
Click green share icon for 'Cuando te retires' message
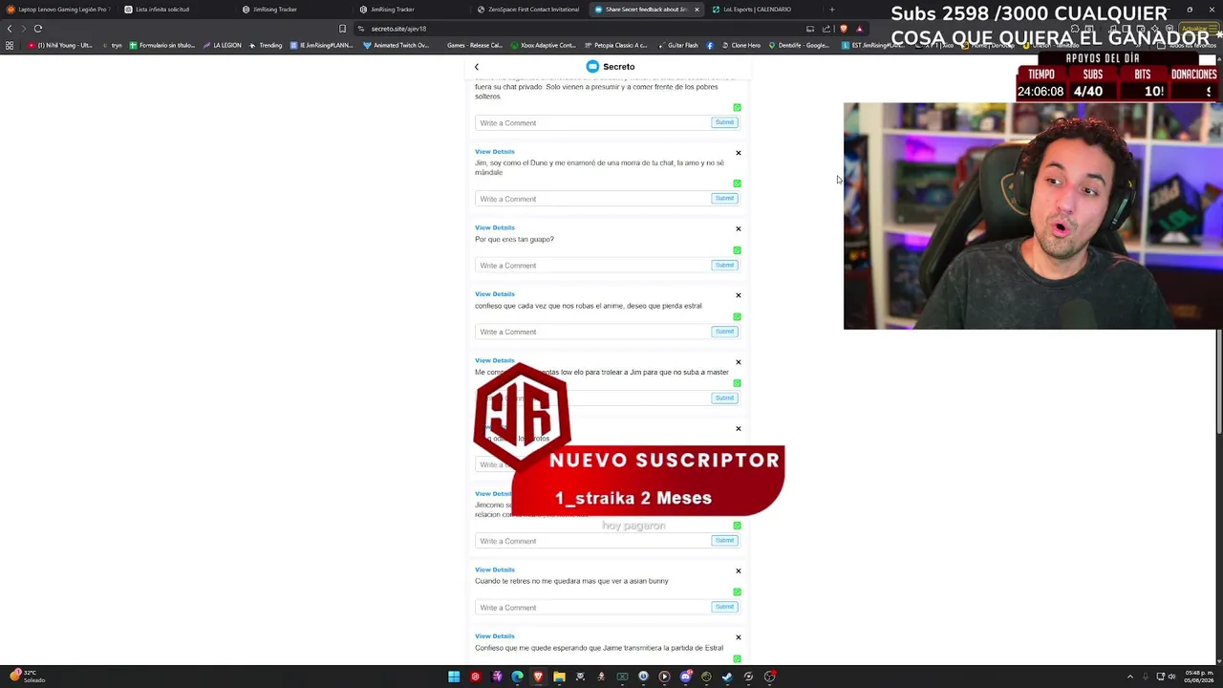click(737, 591)
